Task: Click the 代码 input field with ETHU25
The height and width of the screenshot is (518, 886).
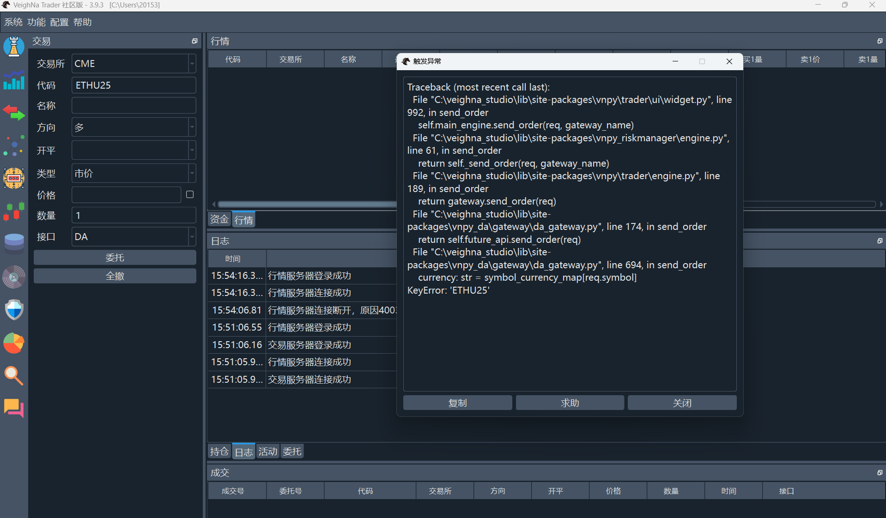Action: click(x=134, y=85)
